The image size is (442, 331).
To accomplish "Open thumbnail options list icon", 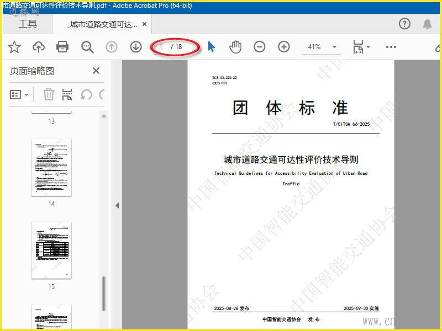I will [15, 94].
